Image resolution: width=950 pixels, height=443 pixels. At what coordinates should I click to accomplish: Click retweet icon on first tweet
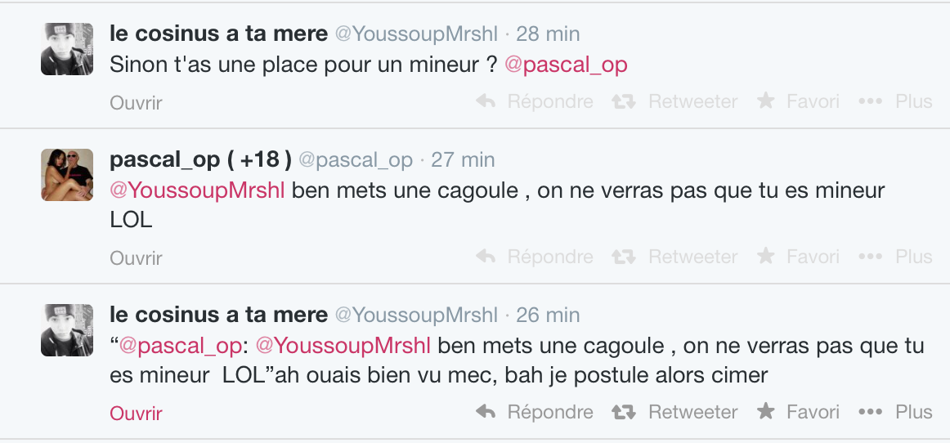tap(625, 101)
